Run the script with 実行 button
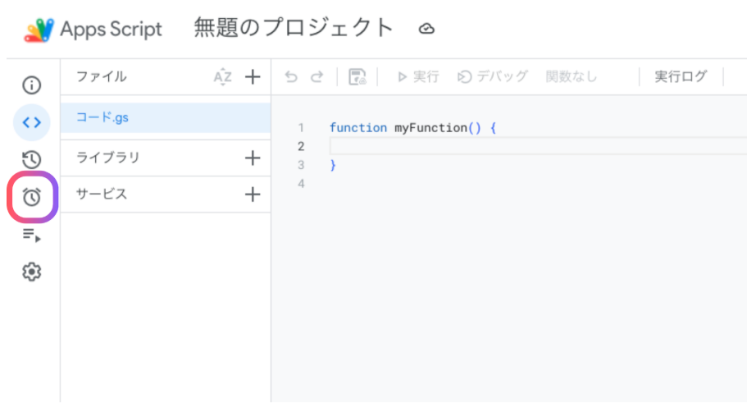The image size is (756, 412). 417,77
